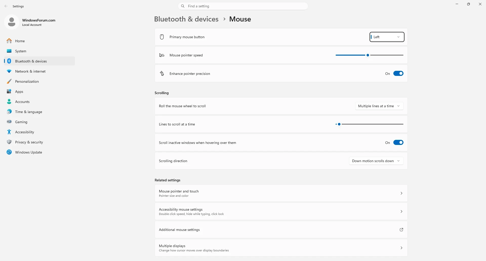Click the Gaming controller icon
This screenshot has width=486, height=261.
[9, 122]
